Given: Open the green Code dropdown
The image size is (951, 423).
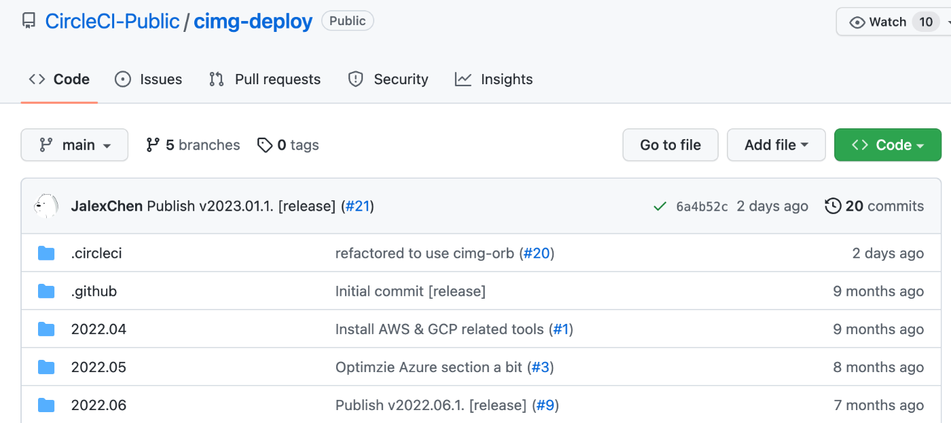Looking at the screenshot, I should (x=887, y=145).
